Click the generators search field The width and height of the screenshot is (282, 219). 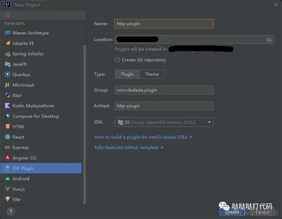tap(43, 15)
